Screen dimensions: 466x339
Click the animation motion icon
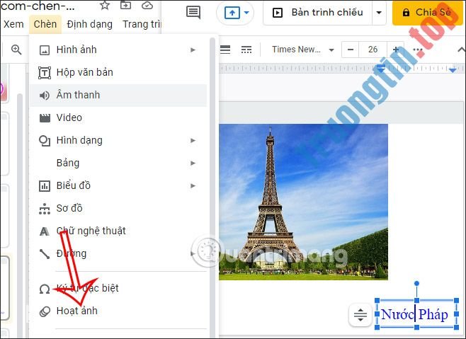[45, 311]
